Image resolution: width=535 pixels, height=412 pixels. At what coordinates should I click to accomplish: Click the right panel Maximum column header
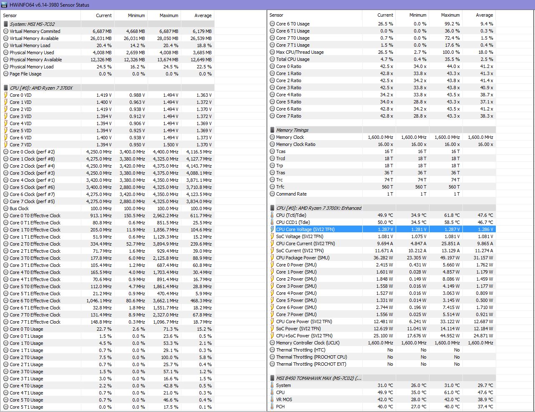click(x=445, y=15)
